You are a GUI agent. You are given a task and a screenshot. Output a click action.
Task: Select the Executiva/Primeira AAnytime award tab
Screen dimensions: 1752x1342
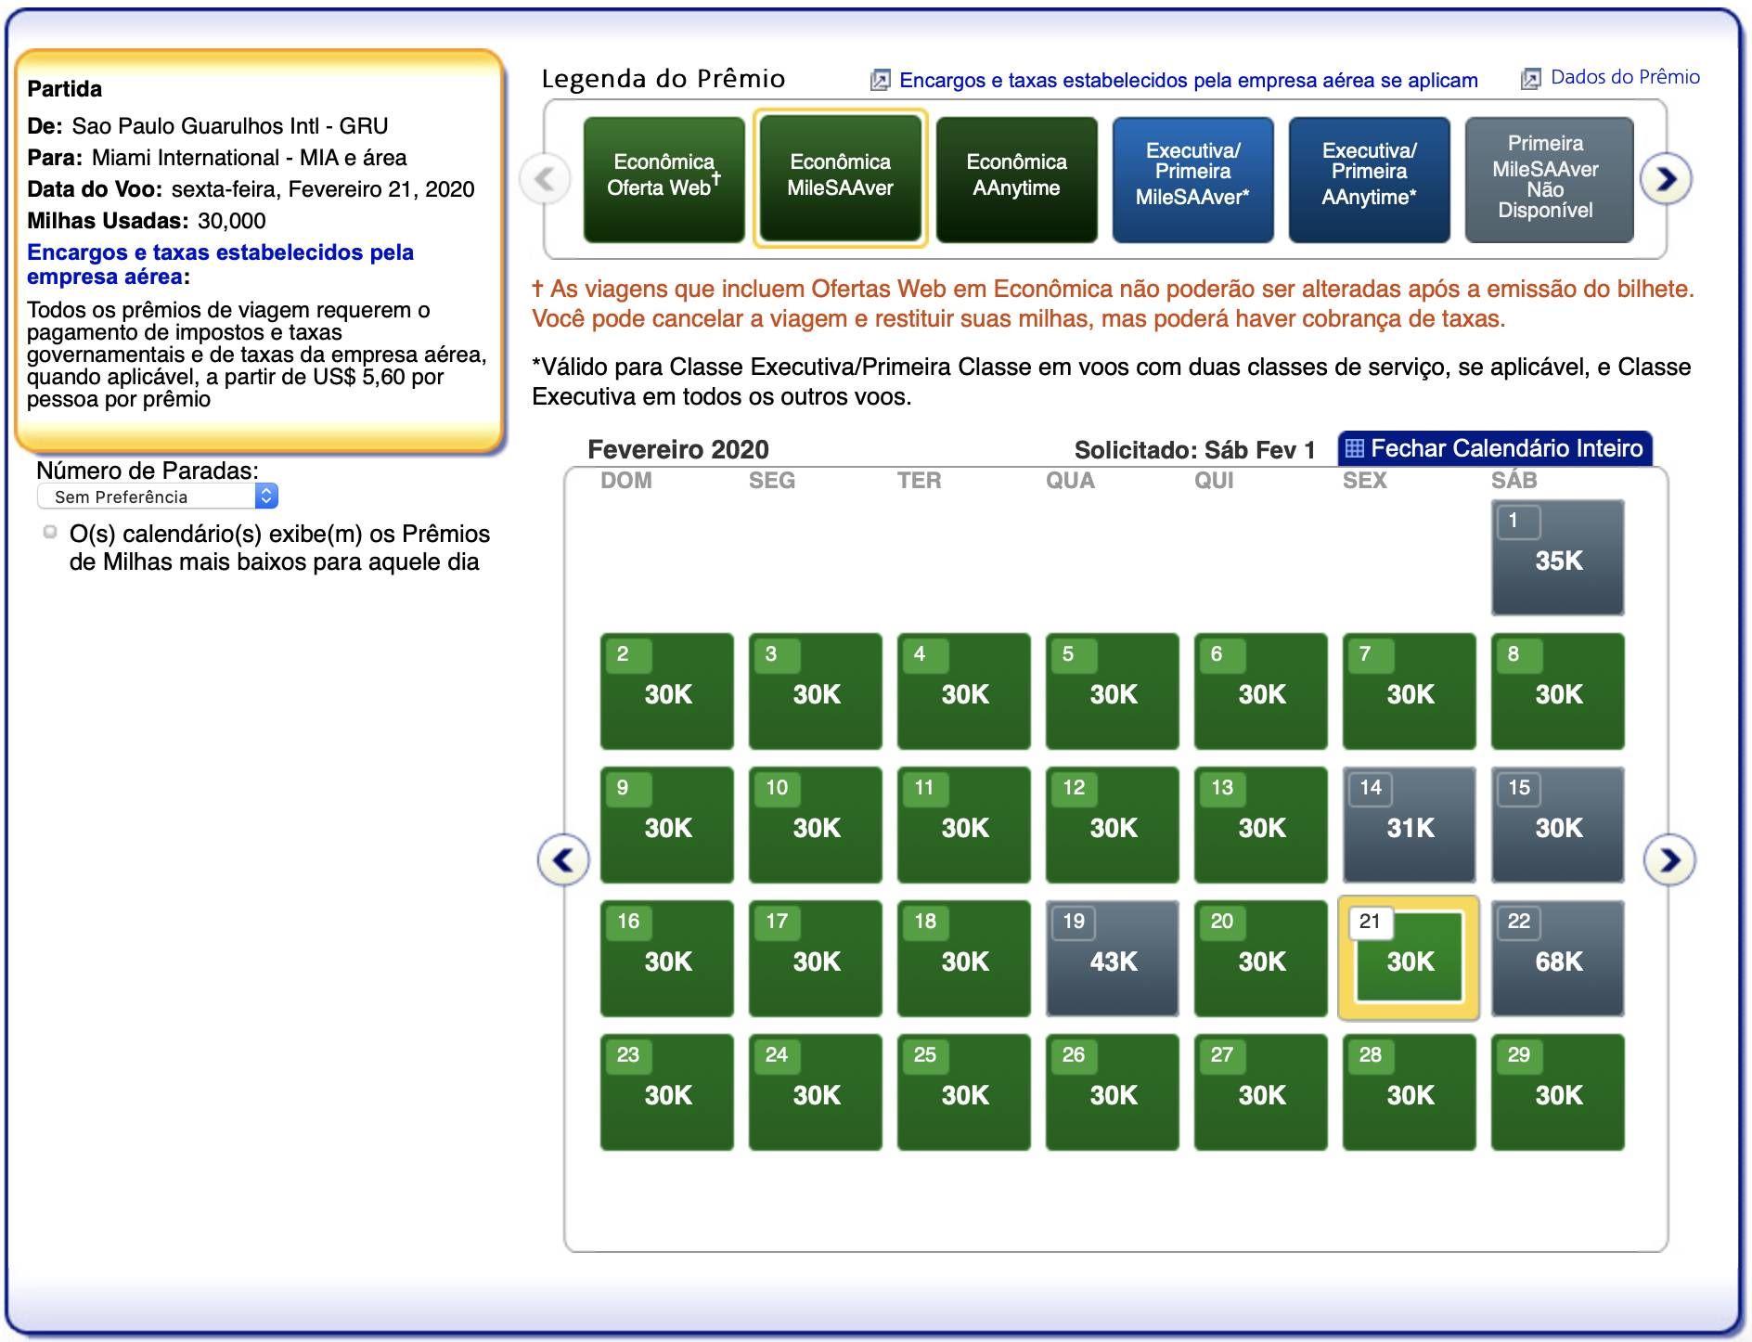pyautogui.click(x=1370, y=180)
